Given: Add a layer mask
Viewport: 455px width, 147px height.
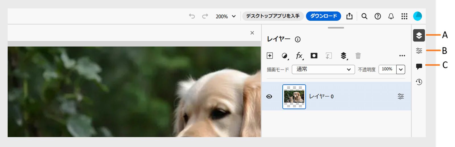Looking at the screenshot, I should pos(314,56).
